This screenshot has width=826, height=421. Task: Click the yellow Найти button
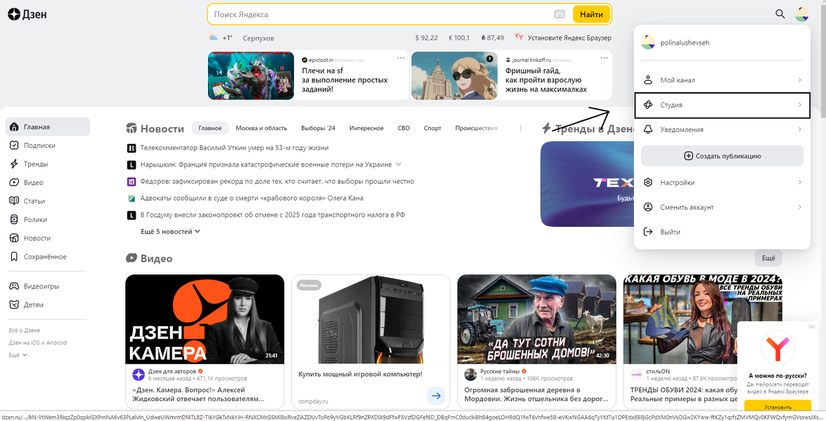pyautogui.click(x=591, y=14)
